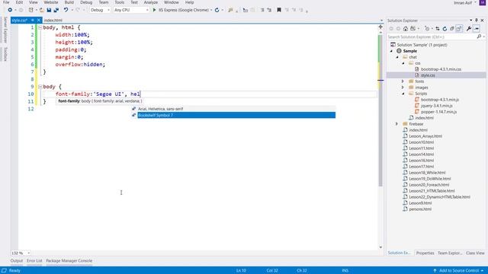This screenshot has width=488, height=274.
Task: Click in the Search Solution Explorer field
Action: (432, 37)
